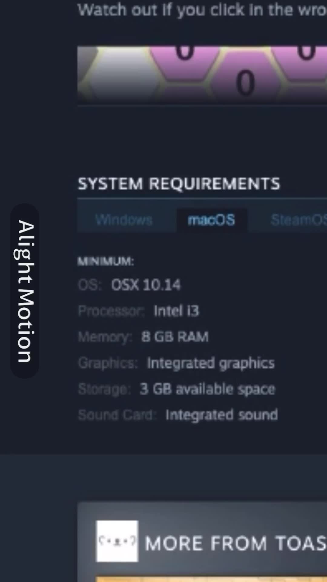The width and height of the screenshot is (327, 582).
Task: Click the Intel i3 processor text
Action: pos(176,311)
